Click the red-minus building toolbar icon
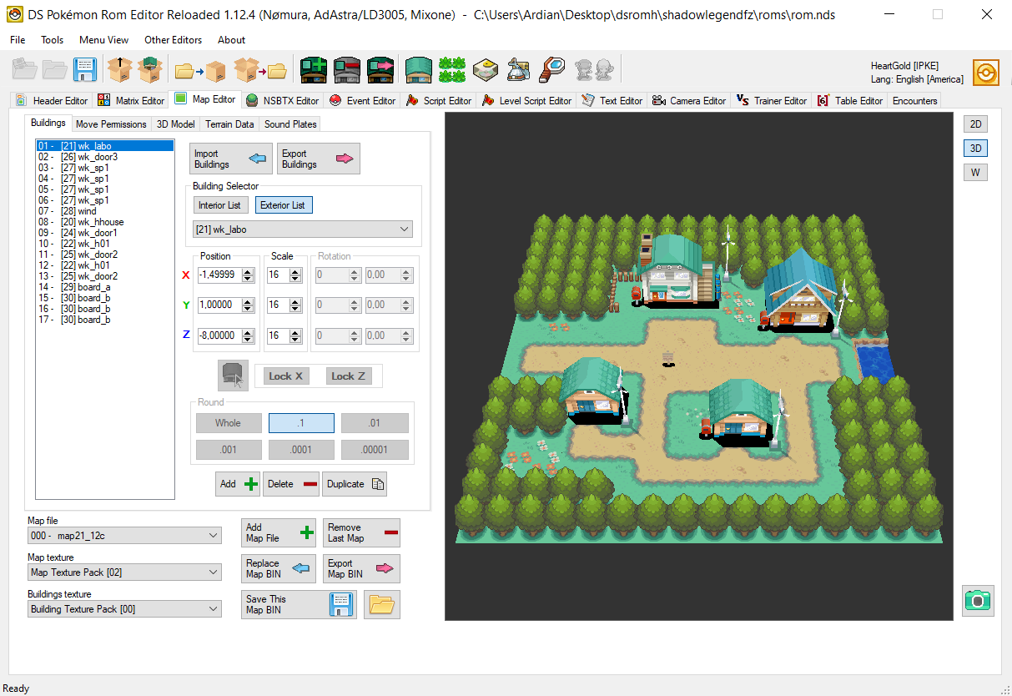 coord(347,69)
